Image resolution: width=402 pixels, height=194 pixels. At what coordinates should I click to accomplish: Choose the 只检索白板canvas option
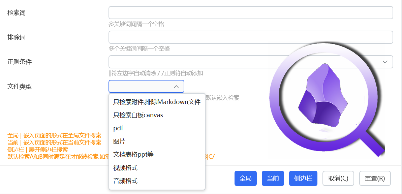point(157,115)
